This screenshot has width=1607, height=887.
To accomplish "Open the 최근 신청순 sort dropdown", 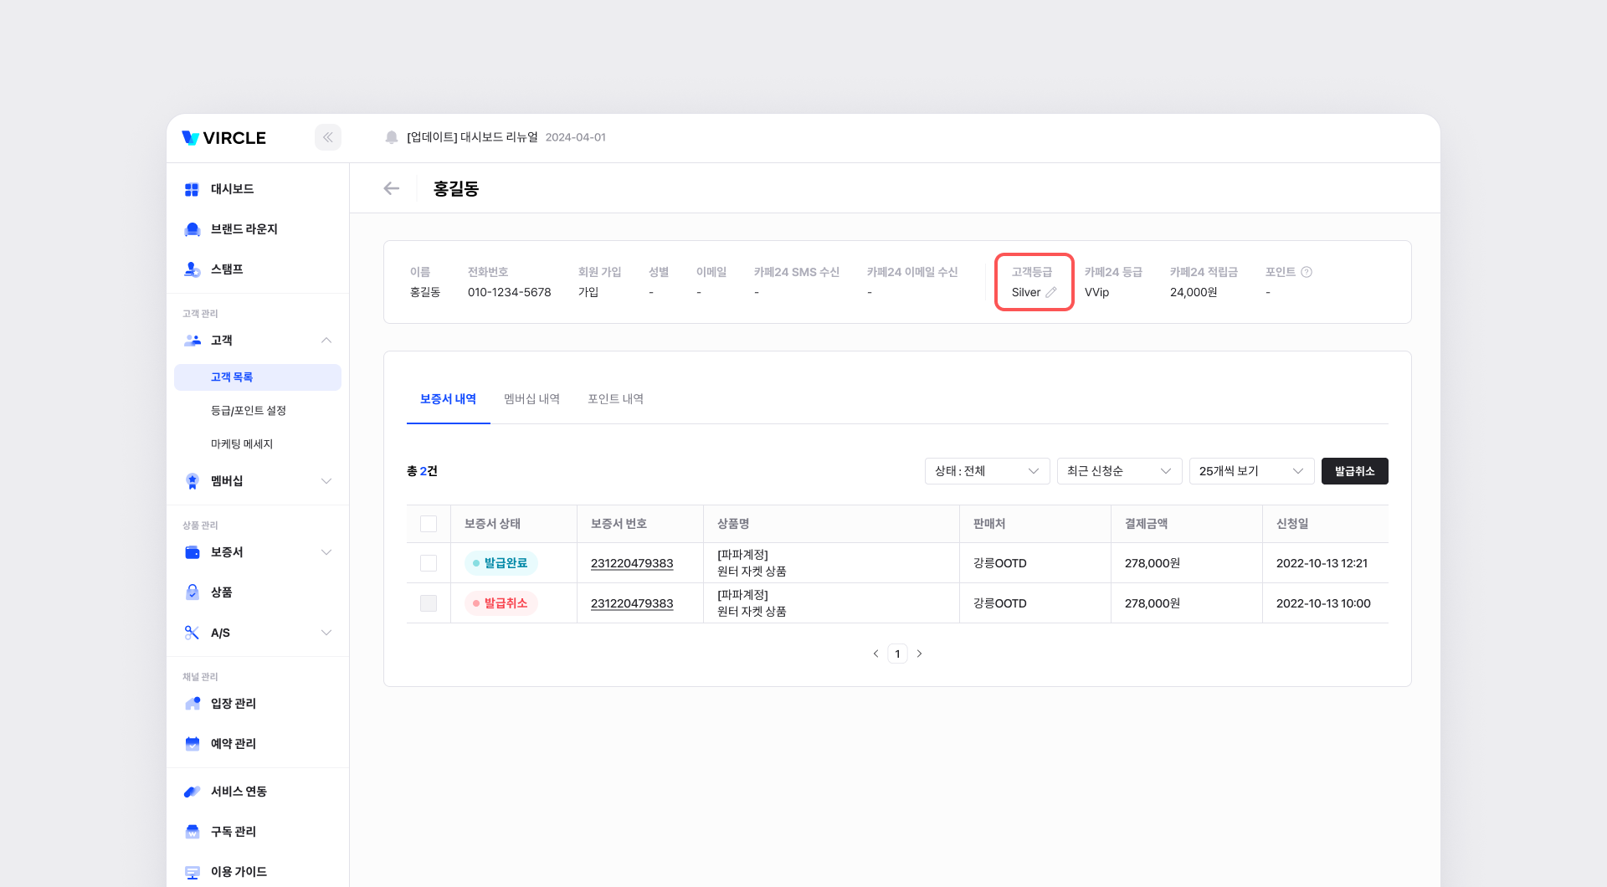I will [1119, 471].
